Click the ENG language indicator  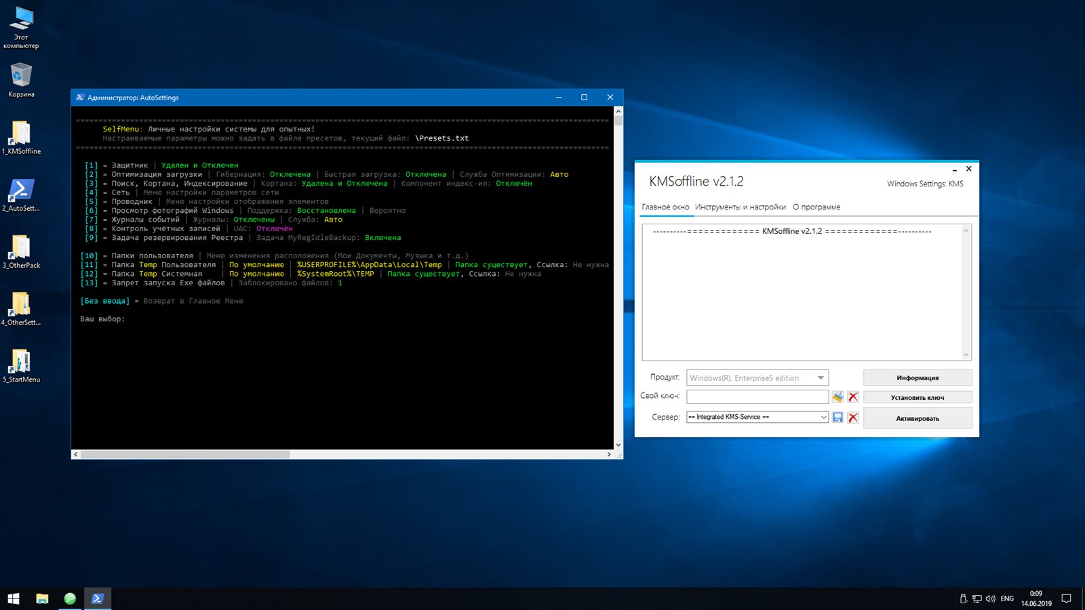tap(1007, 598)
